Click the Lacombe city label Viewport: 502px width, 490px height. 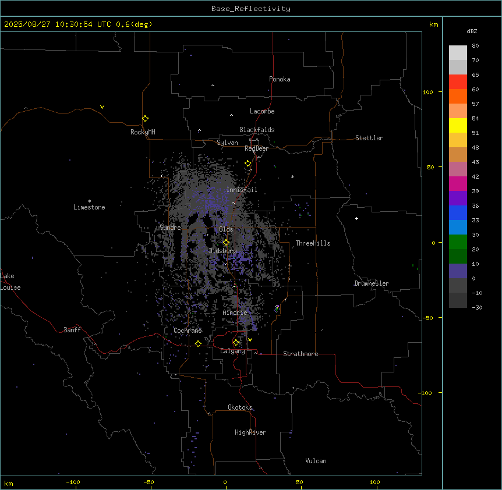click(x=262, y=111)
